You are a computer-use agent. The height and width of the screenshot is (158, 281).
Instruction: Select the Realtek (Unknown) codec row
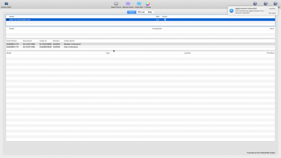(x=140, y=44)
